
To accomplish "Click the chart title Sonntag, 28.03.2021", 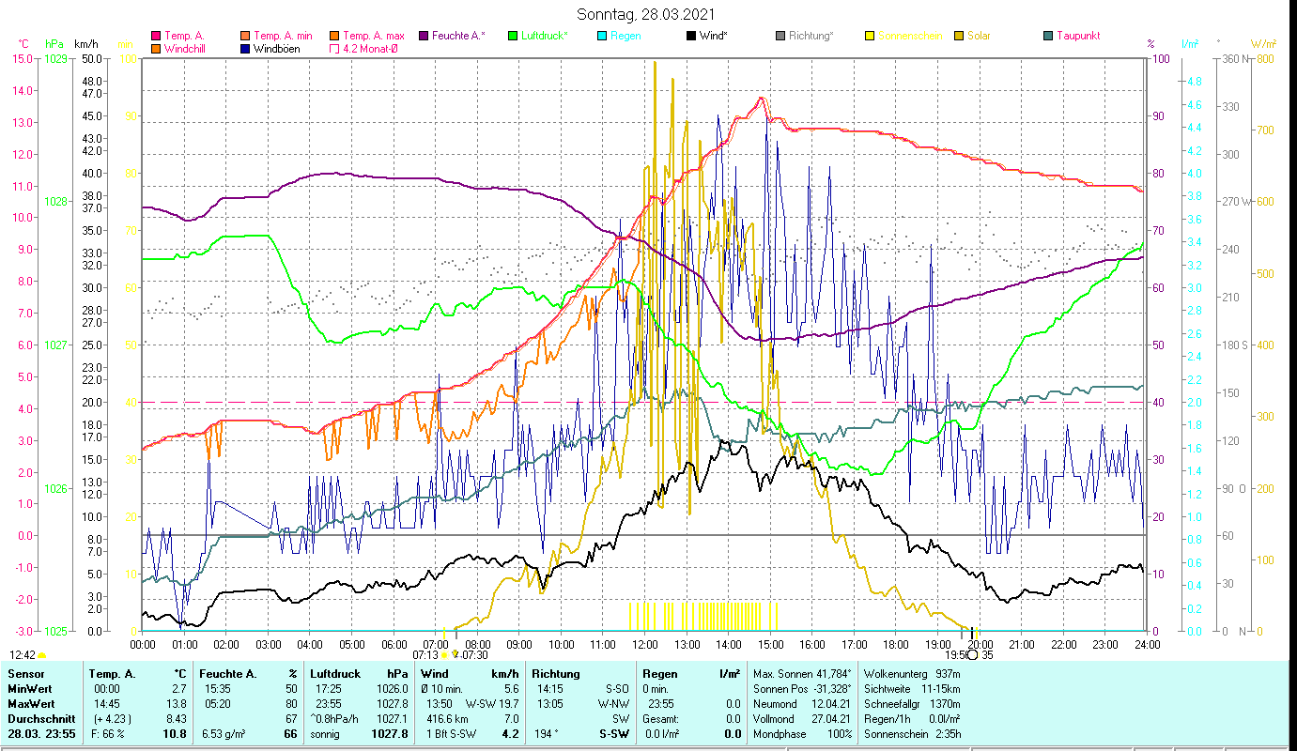I will click(x=648, y=14).
